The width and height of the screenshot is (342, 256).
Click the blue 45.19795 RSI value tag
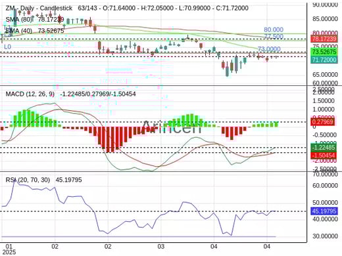pos(324,211)
